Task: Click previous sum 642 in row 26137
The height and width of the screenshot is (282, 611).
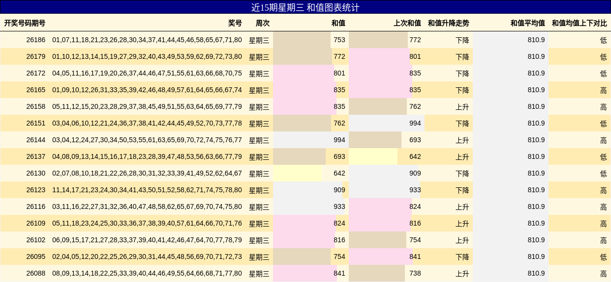Action: coord(415,156)
